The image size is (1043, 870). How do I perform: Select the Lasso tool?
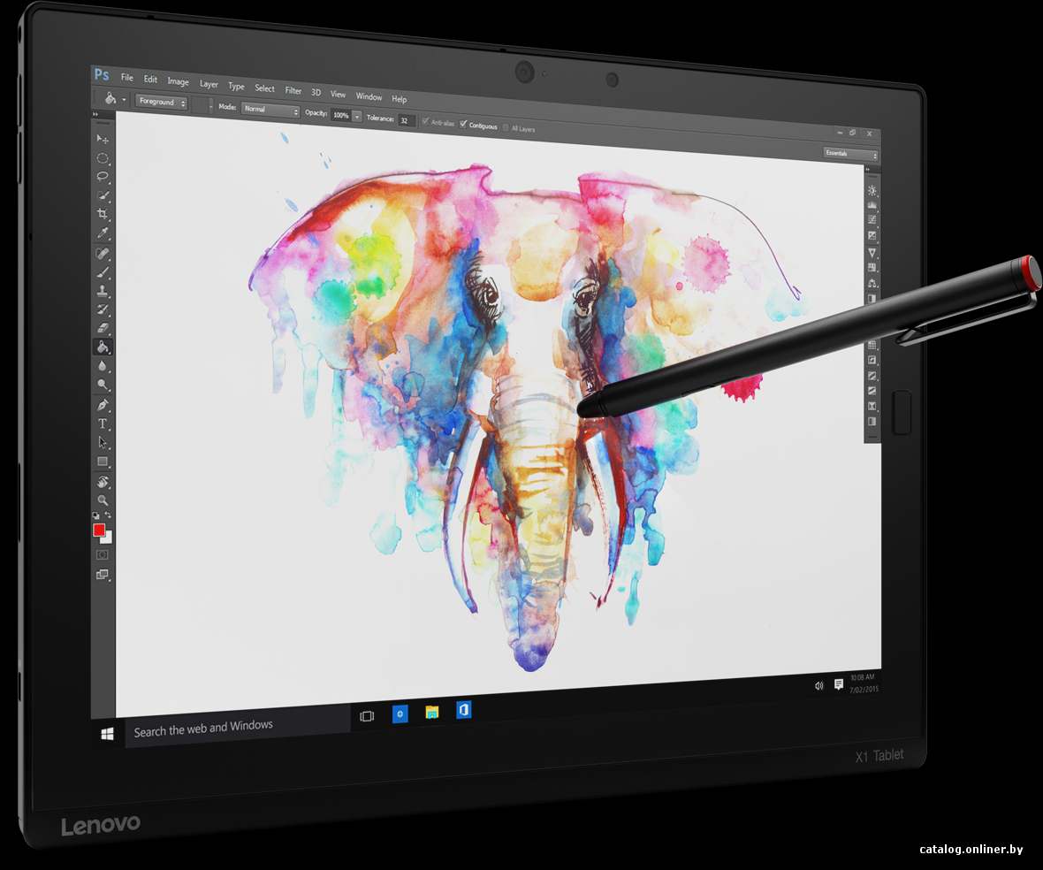(102, 177)
